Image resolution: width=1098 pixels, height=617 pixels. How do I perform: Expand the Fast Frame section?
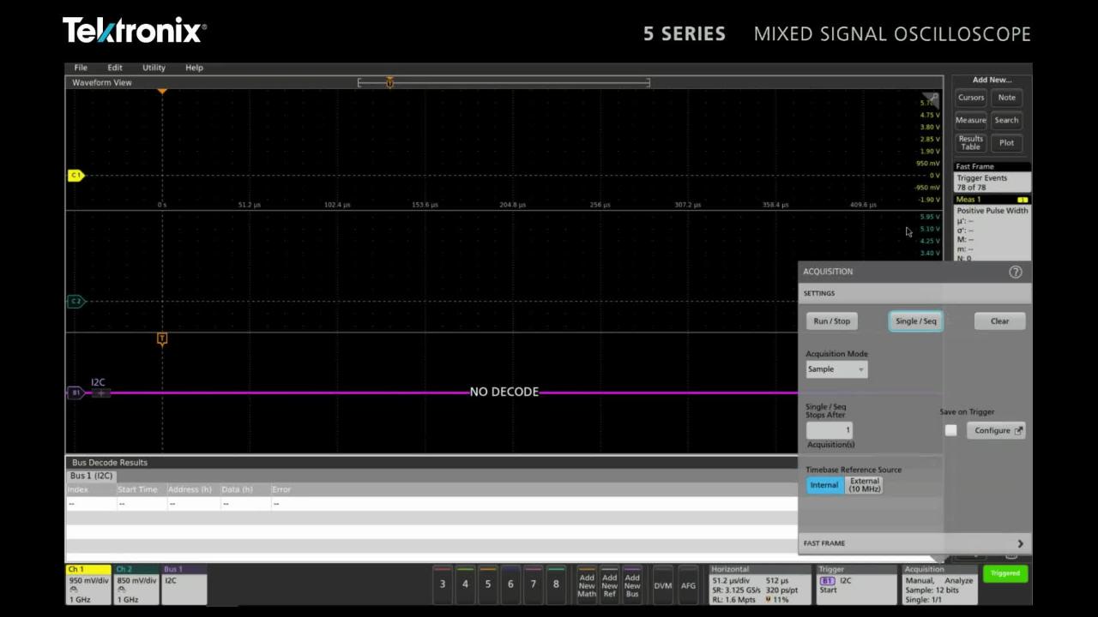pyautogui.click(x=1019, y=542)
